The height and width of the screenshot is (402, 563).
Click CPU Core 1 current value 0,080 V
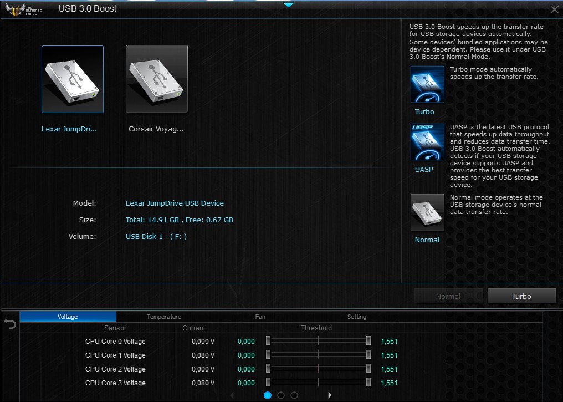point(203,355)
